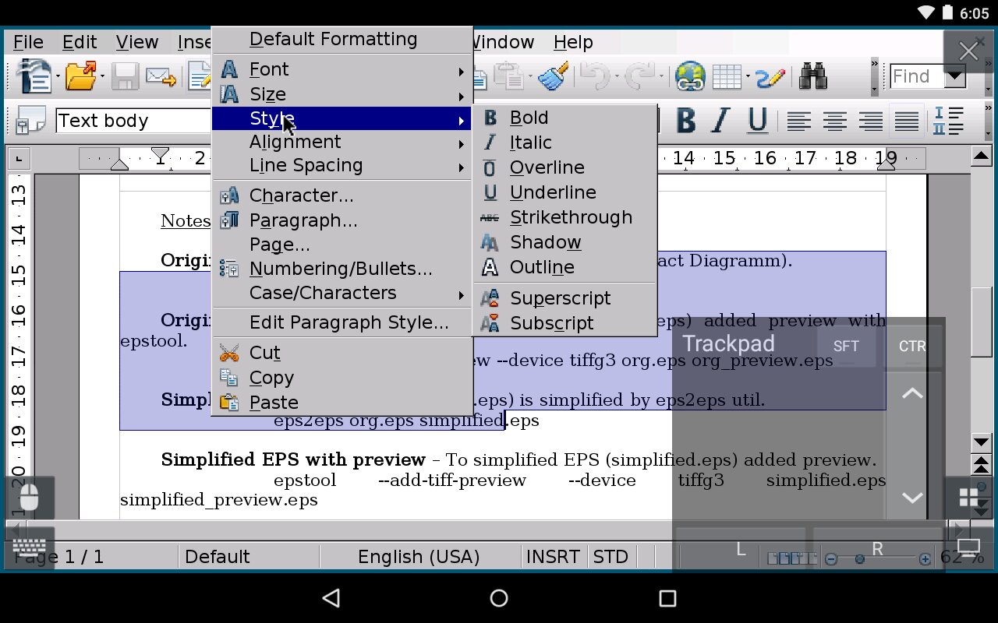The image size is (998, 623).
Task: Open the Find box dropdown arrow
Action: pos(954,76)
